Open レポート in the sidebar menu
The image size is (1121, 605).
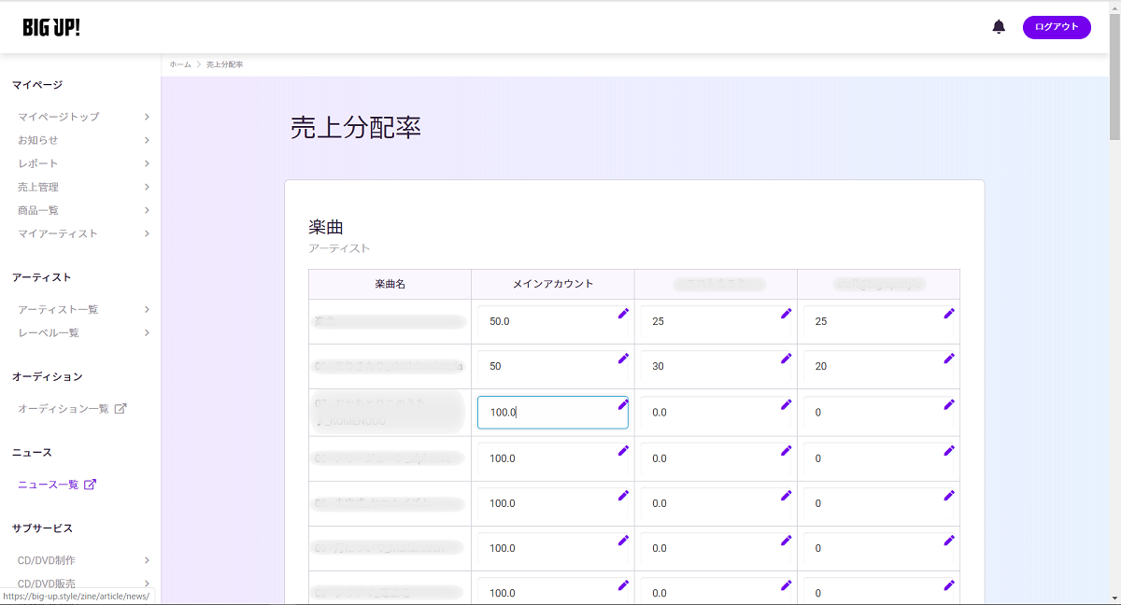pyautogui.click(x=38, y=163)
